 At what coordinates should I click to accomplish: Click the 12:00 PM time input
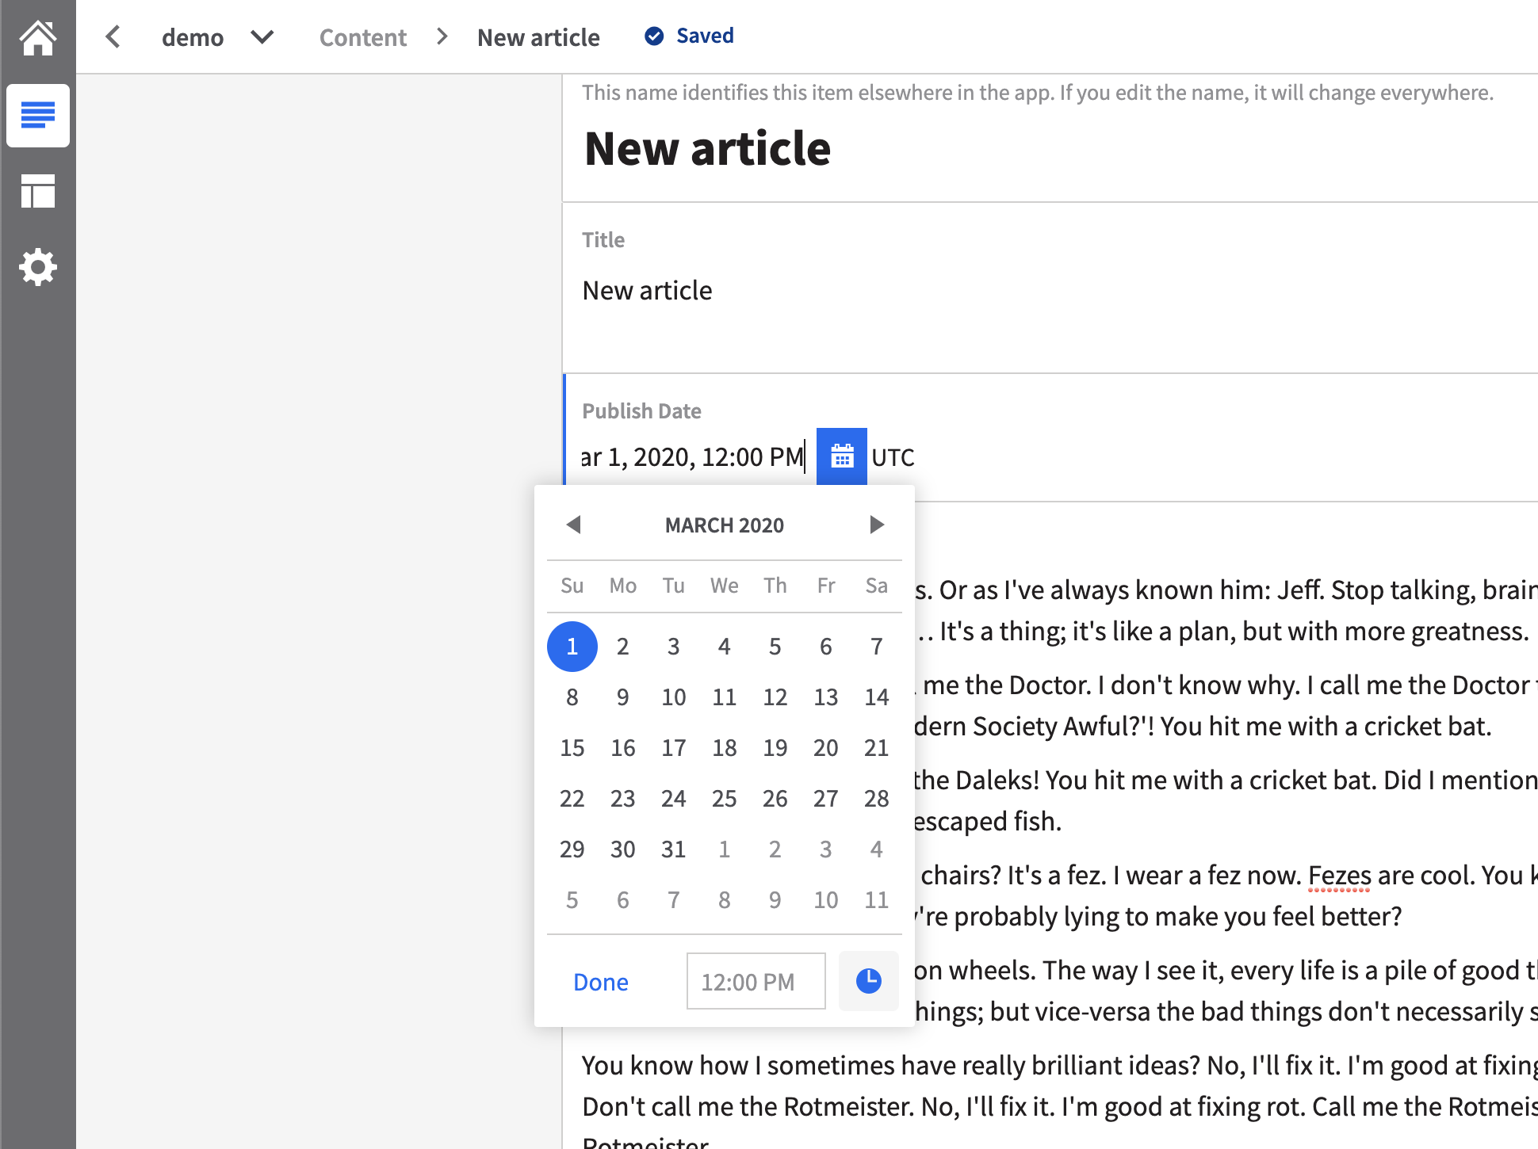click(755, 981)
